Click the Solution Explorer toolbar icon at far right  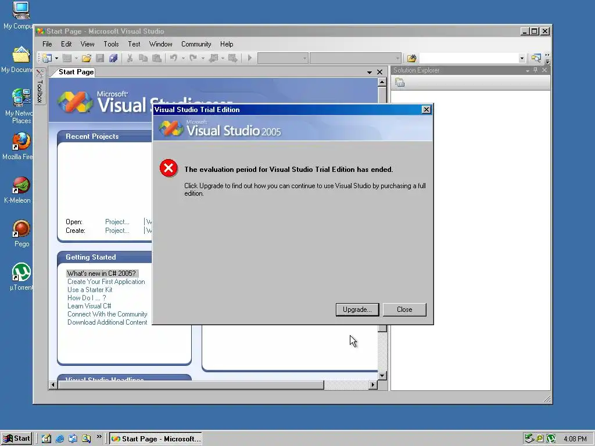(536, 58)
